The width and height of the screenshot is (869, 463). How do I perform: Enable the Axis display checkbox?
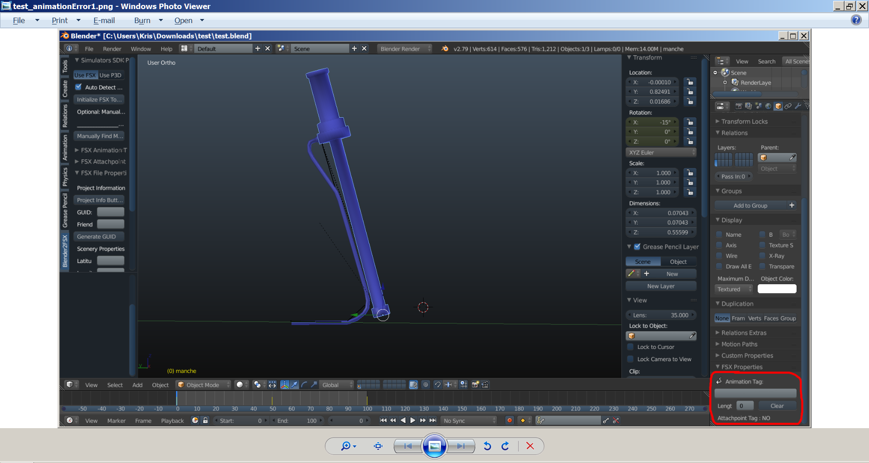(x=719, y=245)
